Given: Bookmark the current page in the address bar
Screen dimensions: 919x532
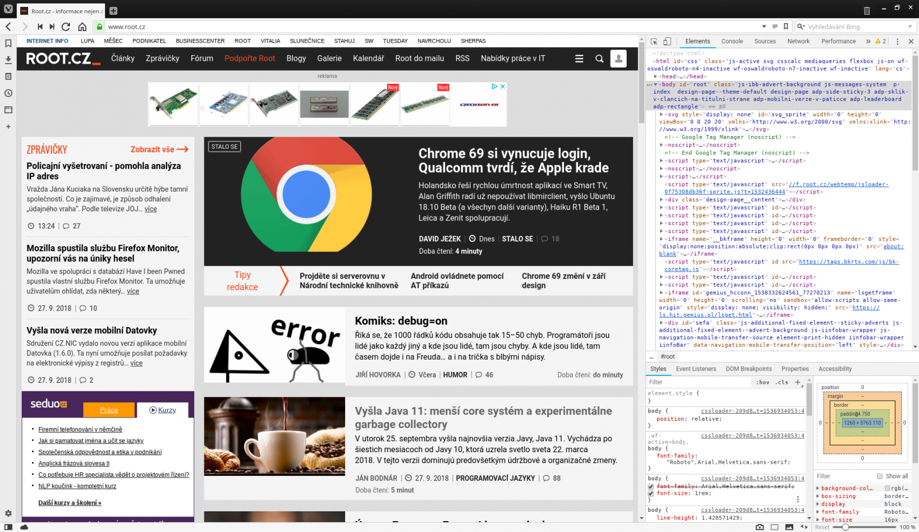Looking at the screenshot, I should (x=786, y=26).
